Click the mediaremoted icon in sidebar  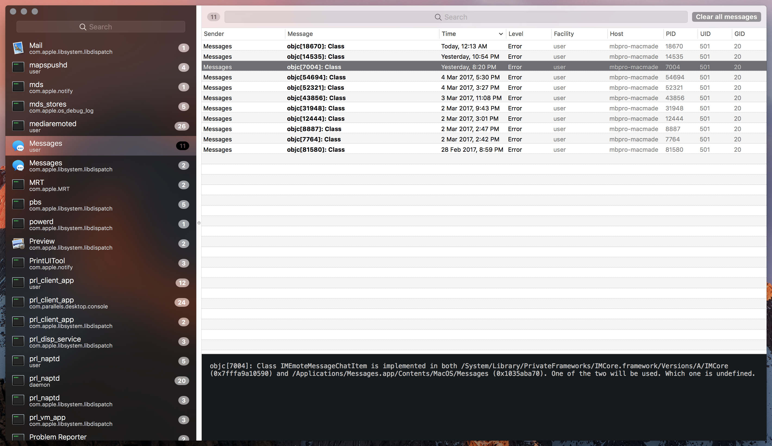coord(18,126)
